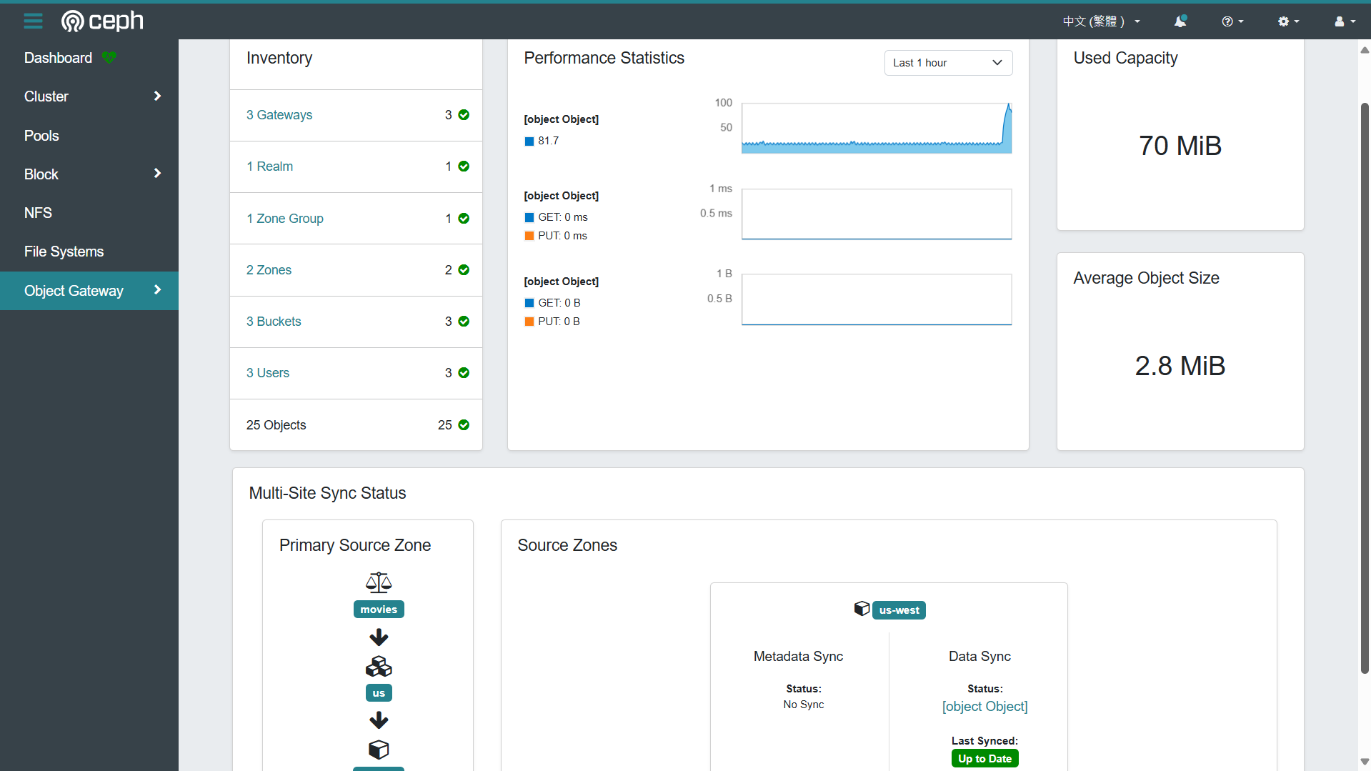
Task: Click the us-west zone cube icon
Action: pos(862,609)
